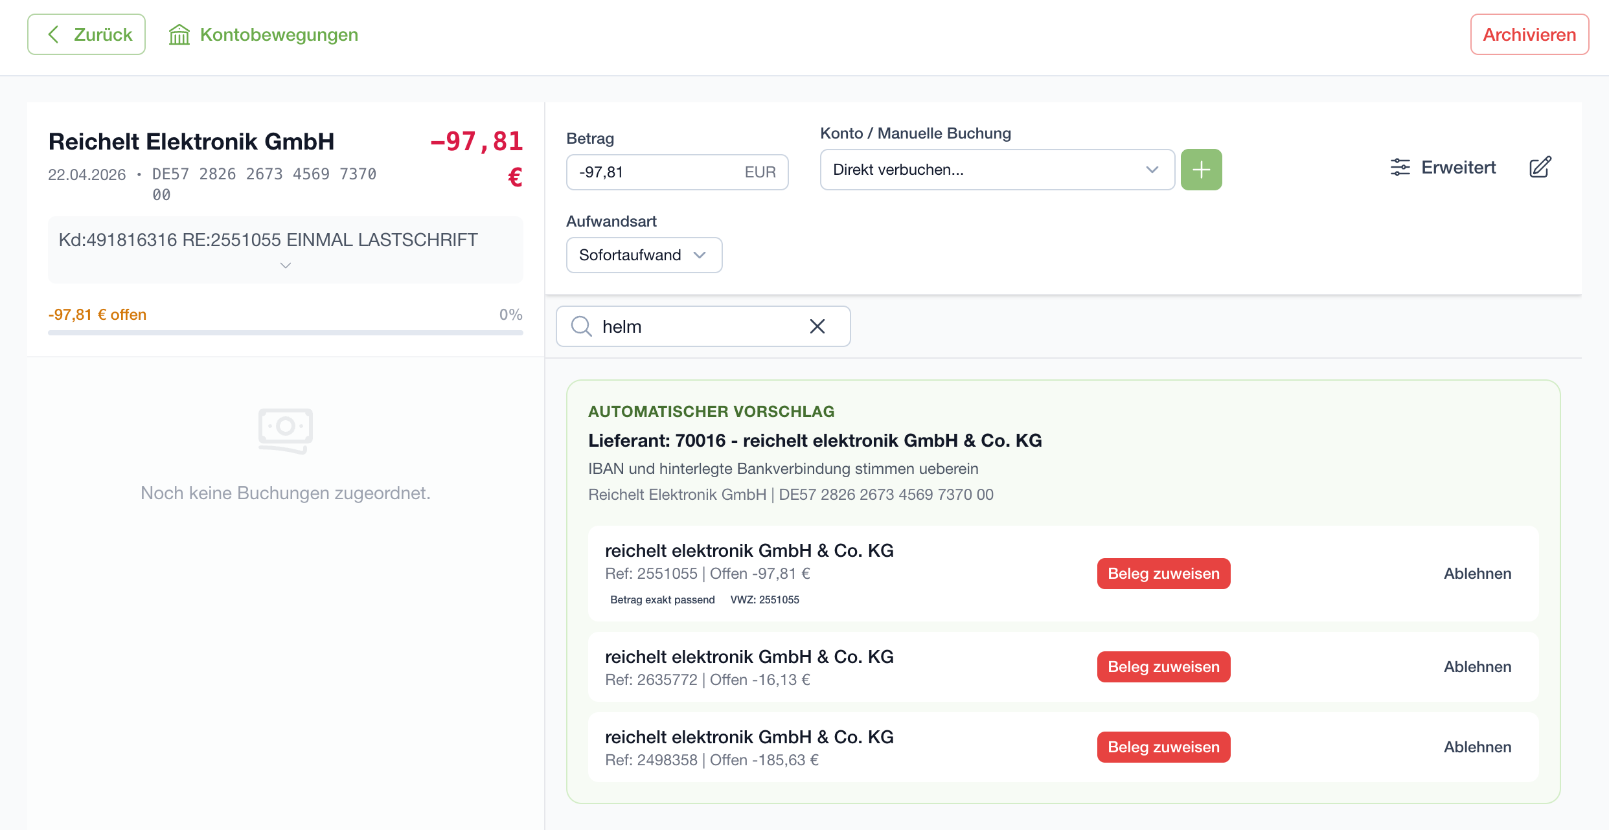Image resolution: width=1609 pixels, height=830 pixels.
Task: Open the Sofortaufwand dropdown
Action: 644,255
